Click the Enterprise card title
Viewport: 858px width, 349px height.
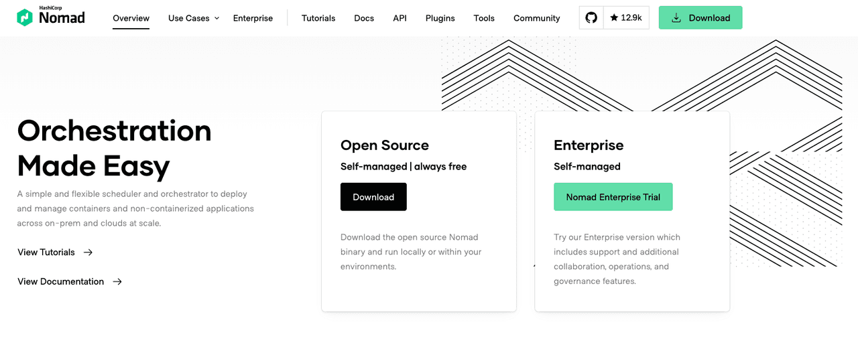point(589,145)
